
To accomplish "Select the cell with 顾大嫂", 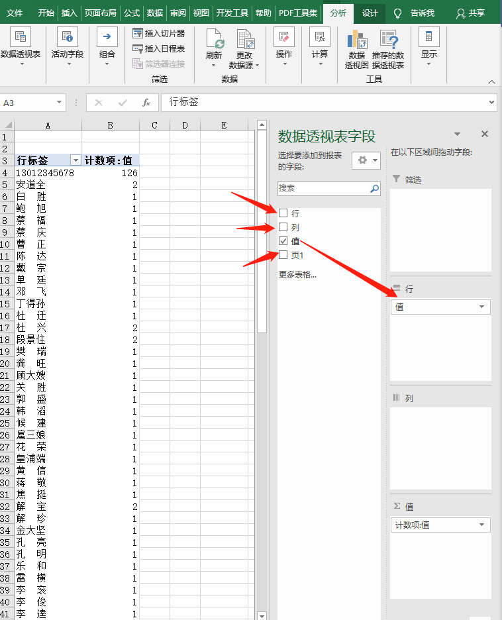I will pos(48,375).
